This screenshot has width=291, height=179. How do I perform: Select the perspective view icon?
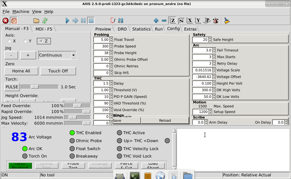(x=207, y=20)
